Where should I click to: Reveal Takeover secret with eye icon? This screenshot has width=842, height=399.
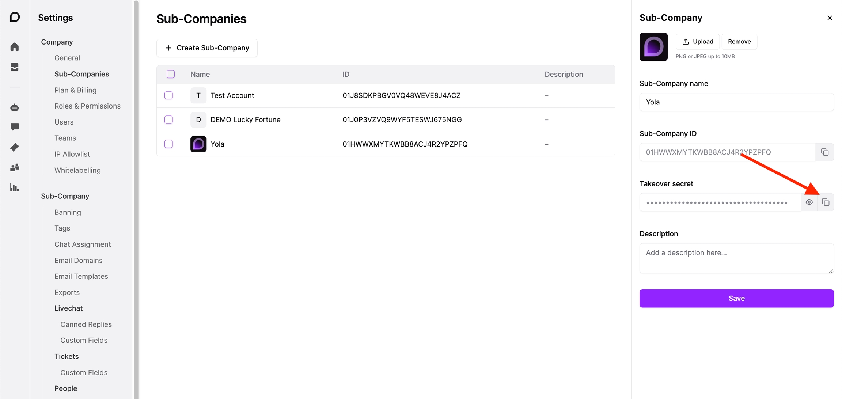(x=809, y=202)
